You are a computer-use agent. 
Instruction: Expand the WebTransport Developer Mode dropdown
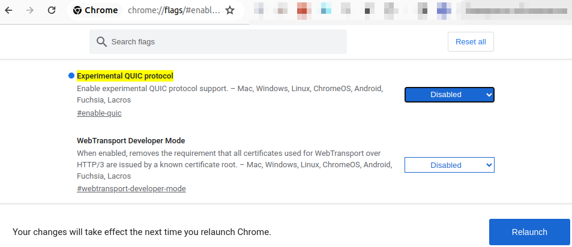pyautogui.click(x=449, y=165)
